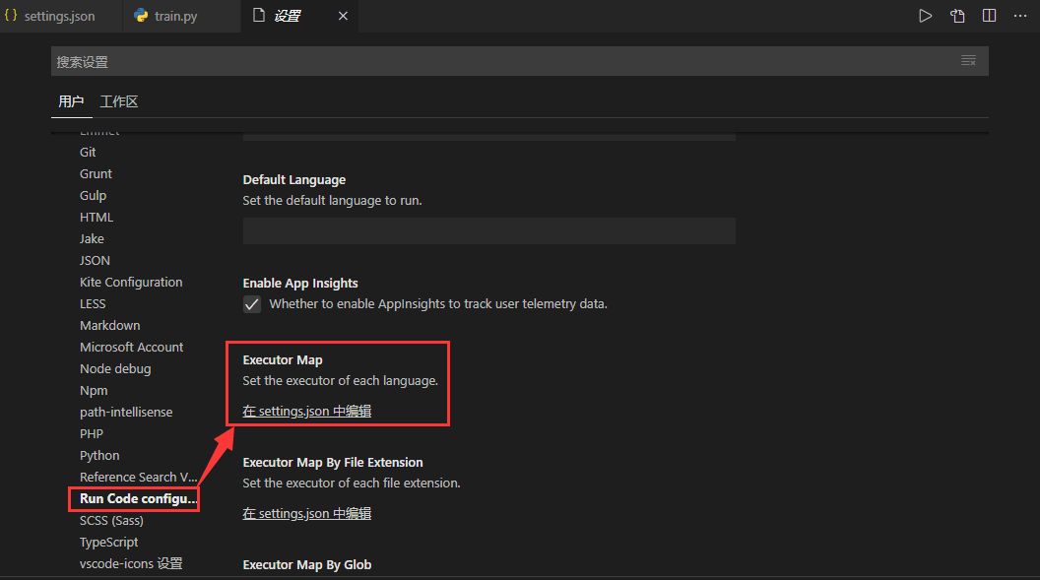The image size is (1040, 580).
Task: Click the Enable App Insights setting title
Action: [299, 283]
